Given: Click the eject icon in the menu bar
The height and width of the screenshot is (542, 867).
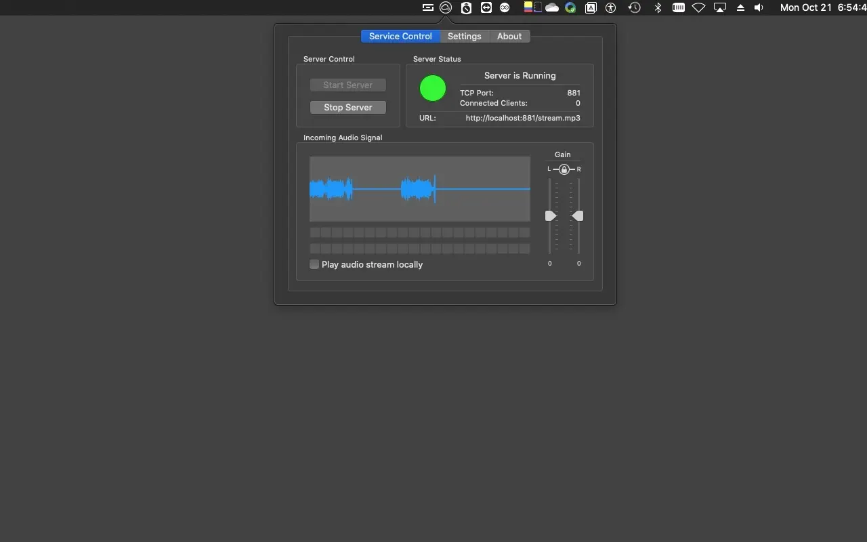Looking at the screenshot, I should pos(740,7).
